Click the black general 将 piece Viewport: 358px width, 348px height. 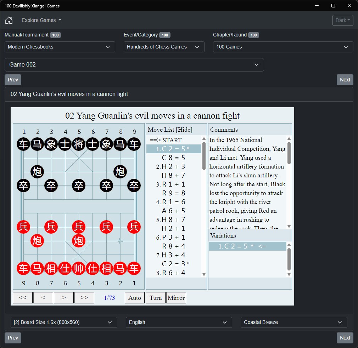[x=79, y=144]
